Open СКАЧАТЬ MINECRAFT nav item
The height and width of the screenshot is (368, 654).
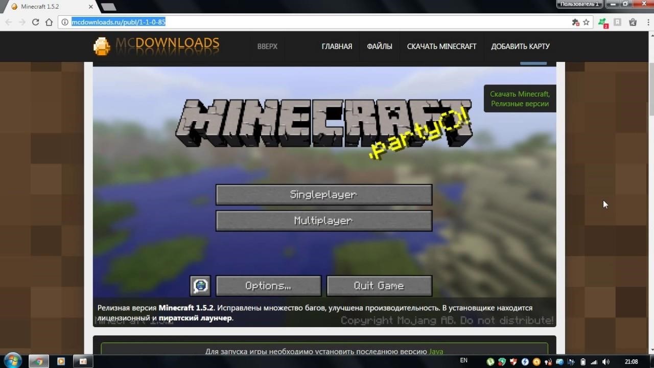point(441,46)
